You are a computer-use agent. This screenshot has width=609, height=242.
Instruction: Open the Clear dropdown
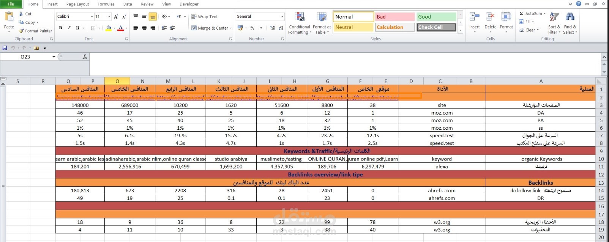[x=529, y=30]
